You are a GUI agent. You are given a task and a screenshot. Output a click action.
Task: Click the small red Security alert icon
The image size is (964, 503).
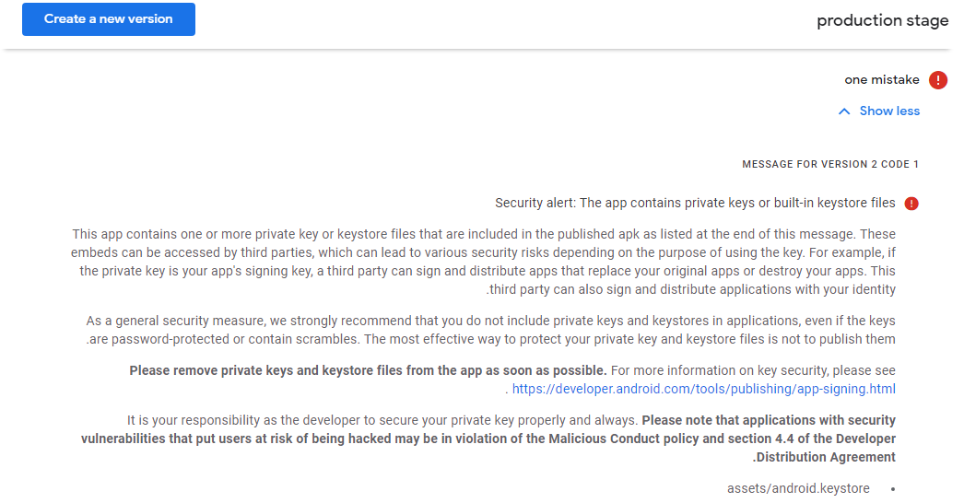(911, 204)
